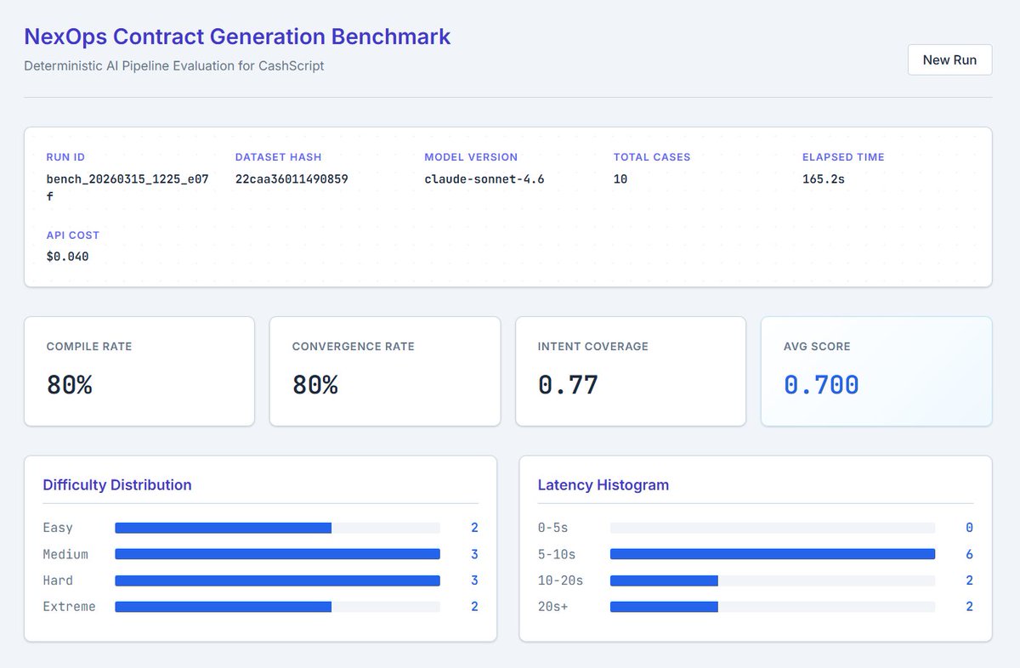1020x668 pixels.
Task: Click the Hard difficulty bar
Action: tap(277, 580)
